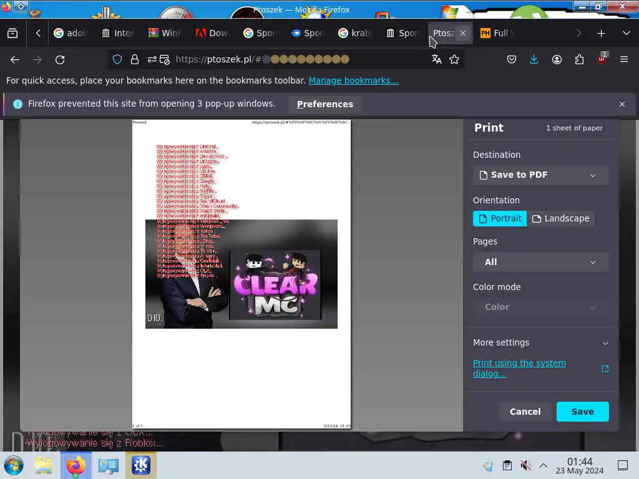
Task: Click the pop-up notification info icon
Action: click(x=17, y=104)
